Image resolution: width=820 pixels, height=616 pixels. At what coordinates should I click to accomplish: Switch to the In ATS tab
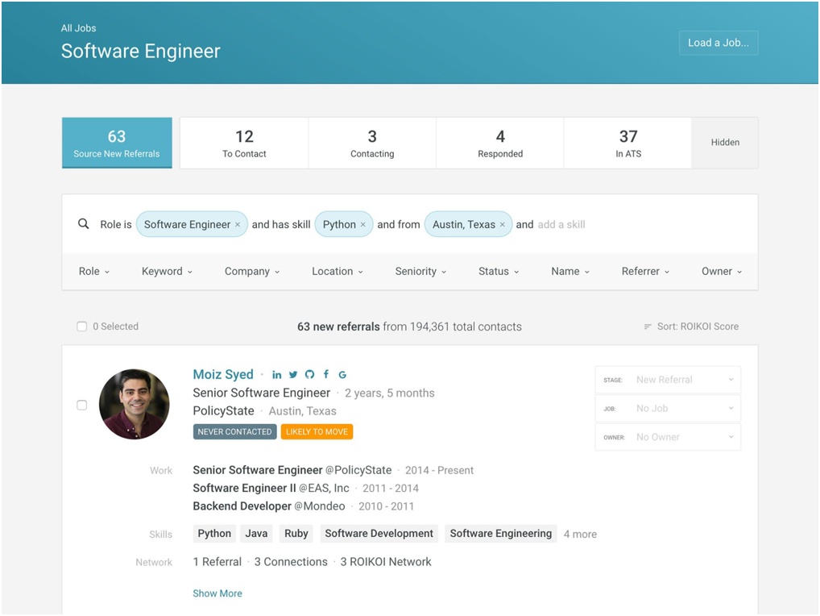(x=627, y=143)
